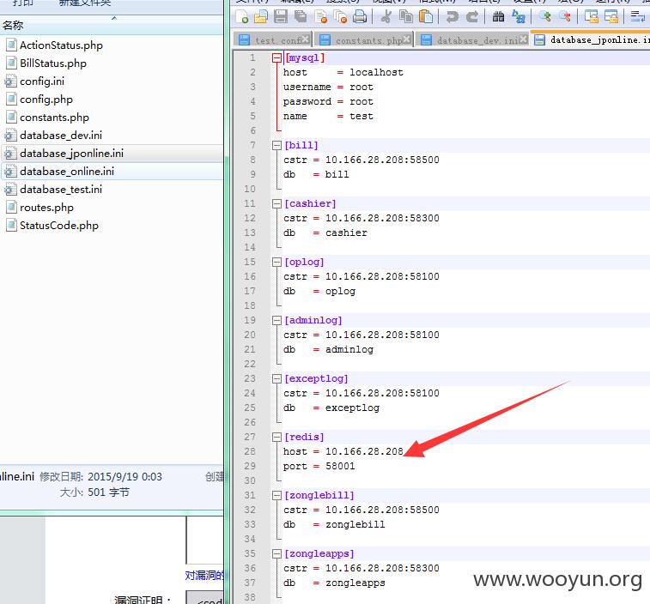
Task: Click the Open file folder icon
Action: pos(261,16)
